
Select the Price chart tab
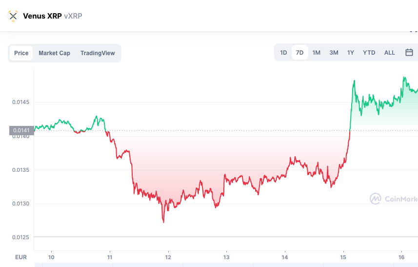[x=21, y=53]
